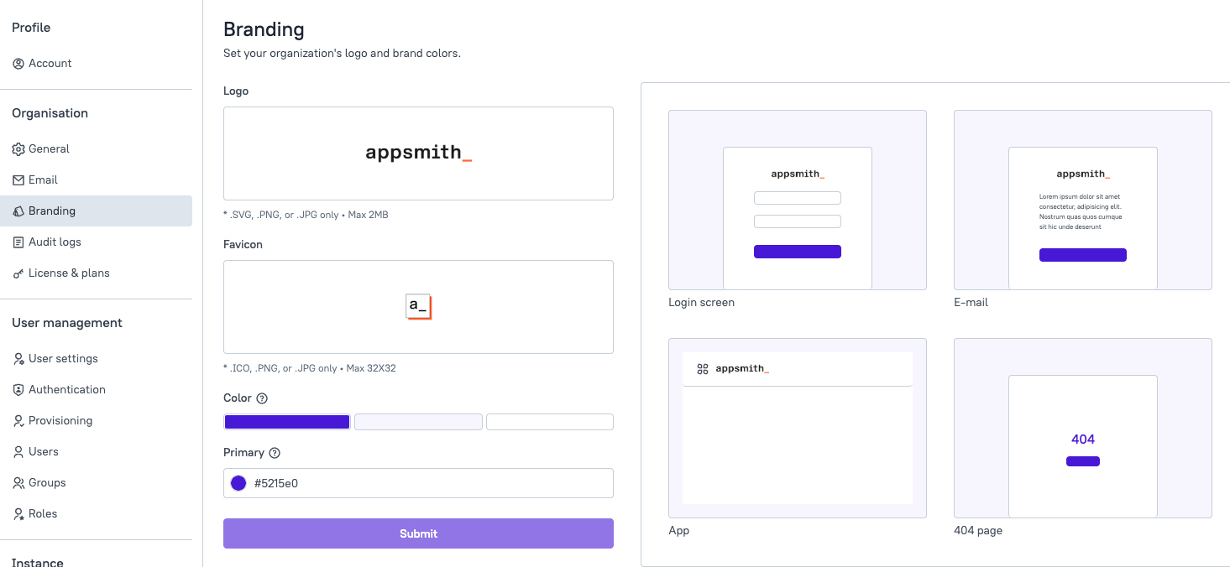Open General settings gear icon
This screenshot has width=1230, height=567.
click(18, 149)
